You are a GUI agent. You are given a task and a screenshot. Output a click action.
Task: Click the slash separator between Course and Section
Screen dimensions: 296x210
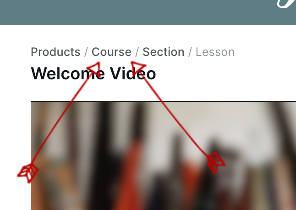pos(137,52)
